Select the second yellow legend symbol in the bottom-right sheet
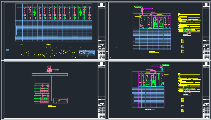Screen dimensions: 211x120 [x=182, y=106]
